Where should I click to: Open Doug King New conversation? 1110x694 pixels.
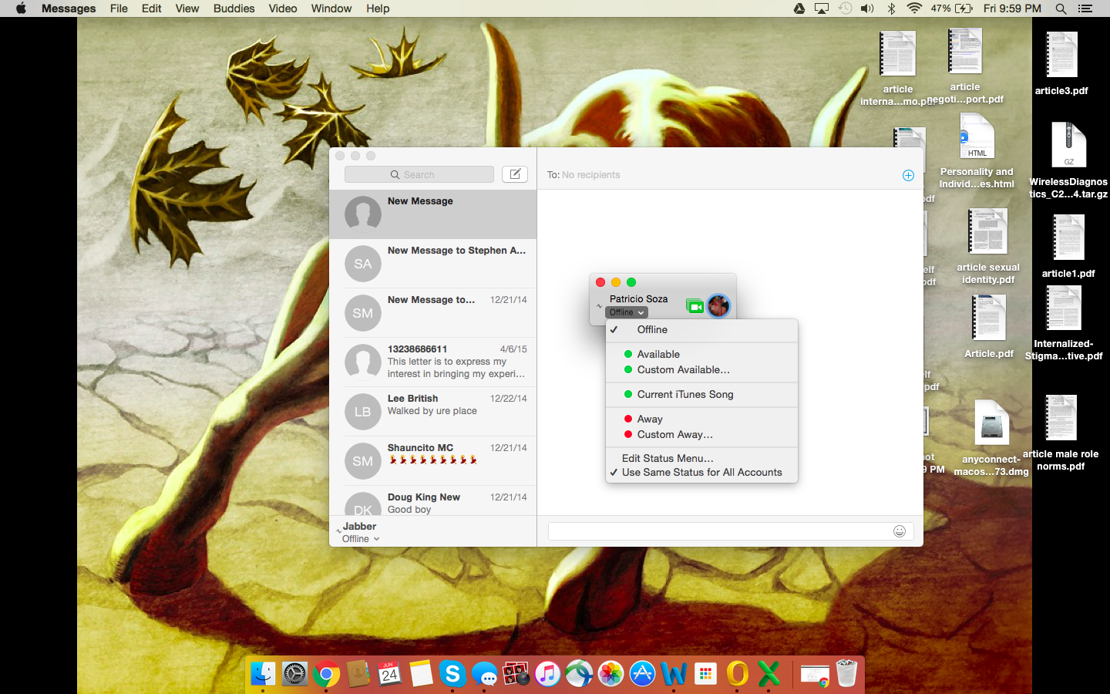click(433, 501)
